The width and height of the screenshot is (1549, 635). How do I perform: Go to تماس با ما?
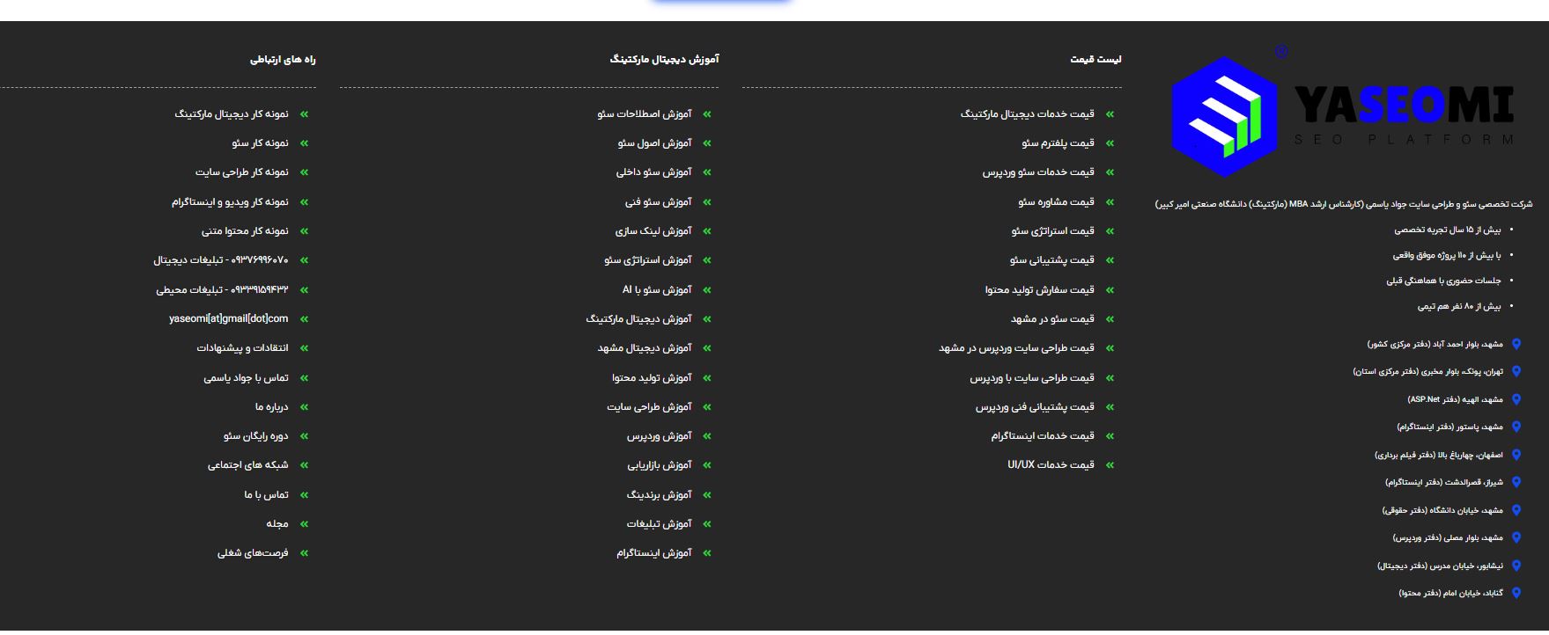(x=266, y=495)
